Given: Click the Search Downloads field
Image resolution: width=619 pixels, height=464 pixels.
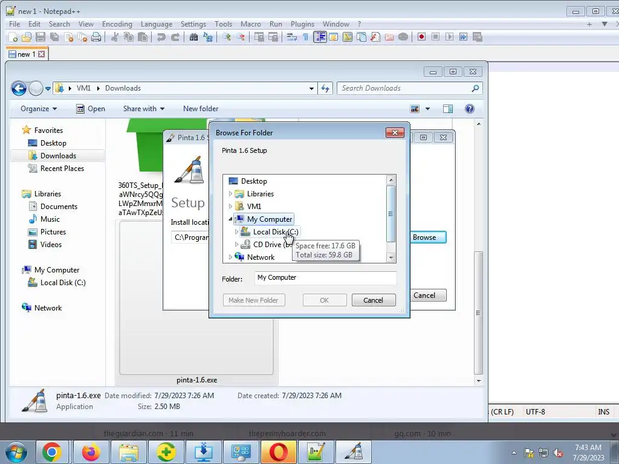Looking at the screenshot, I should click(410, 88).
